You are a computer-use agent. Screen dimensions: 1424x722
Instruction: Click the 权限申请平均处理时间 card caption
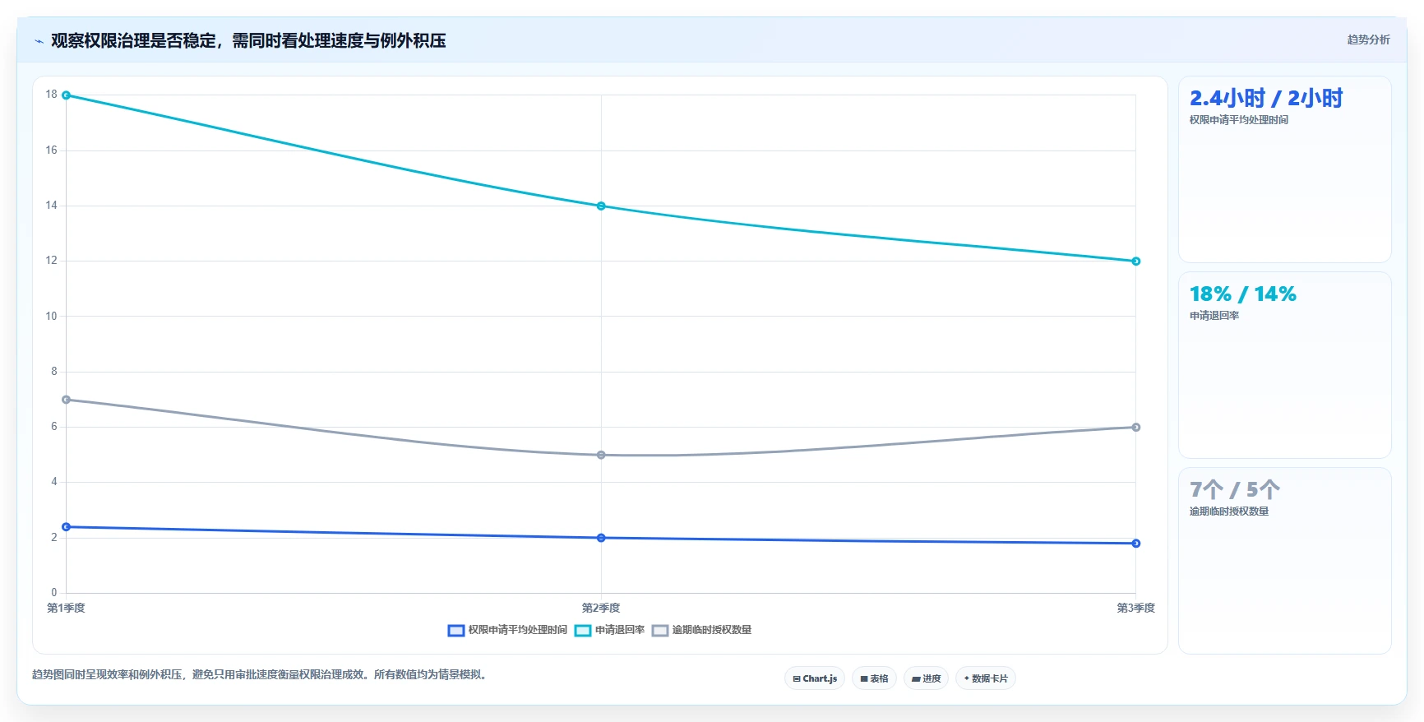[x=1238, y=120]
